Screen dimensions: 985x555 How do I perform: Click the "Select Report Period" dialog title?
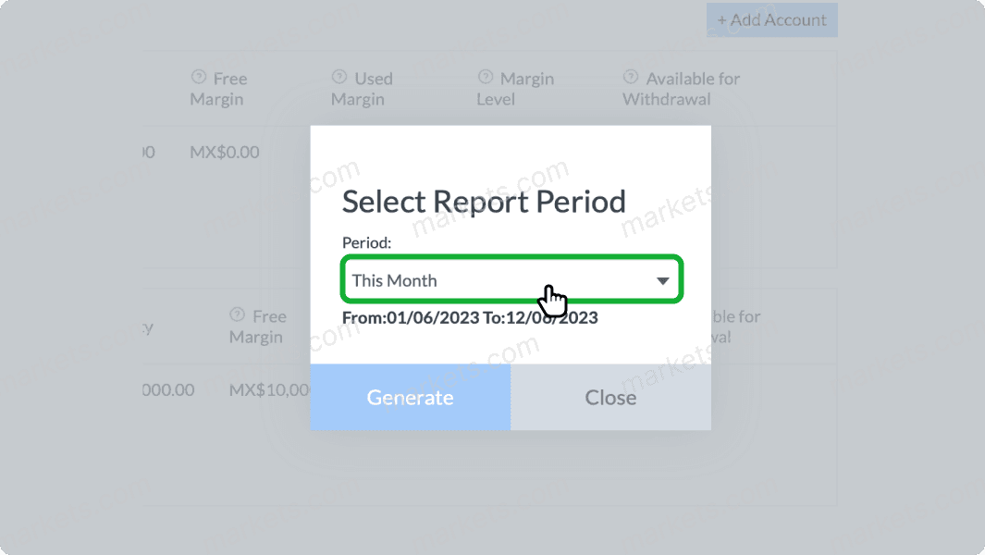(x=484, y=201)
